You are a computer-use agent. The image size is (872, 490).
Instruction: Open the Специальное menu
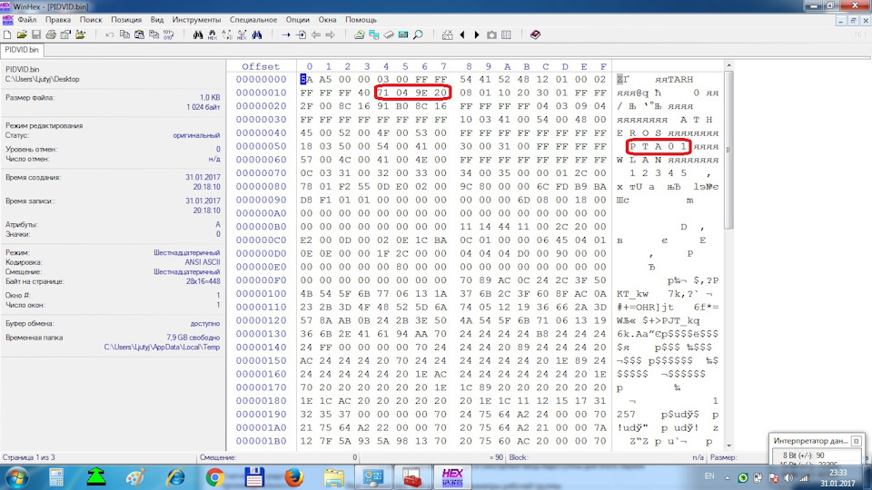(x=253, y=19)
